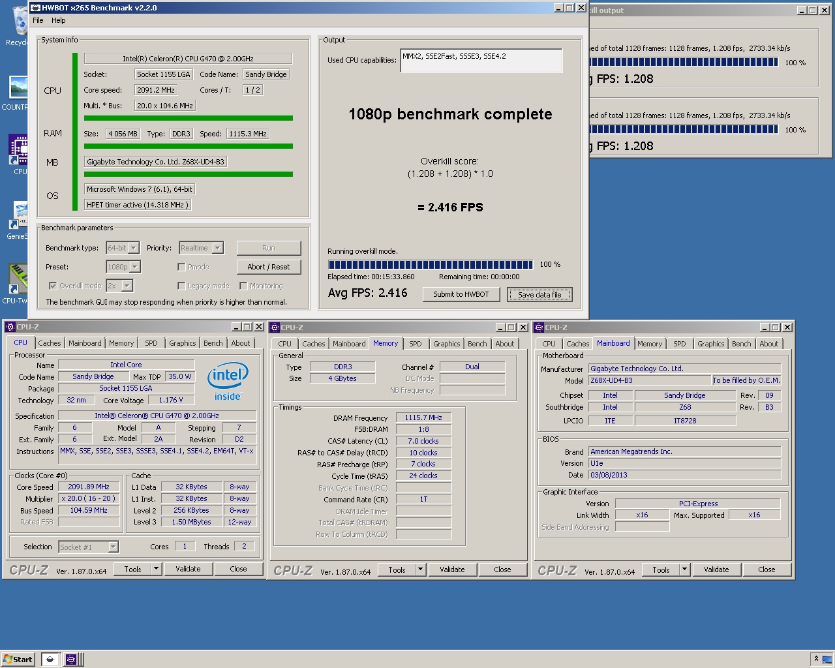Maximize the kill output window
This screenshot has height=668, width=835.
(x=813, y=10)
